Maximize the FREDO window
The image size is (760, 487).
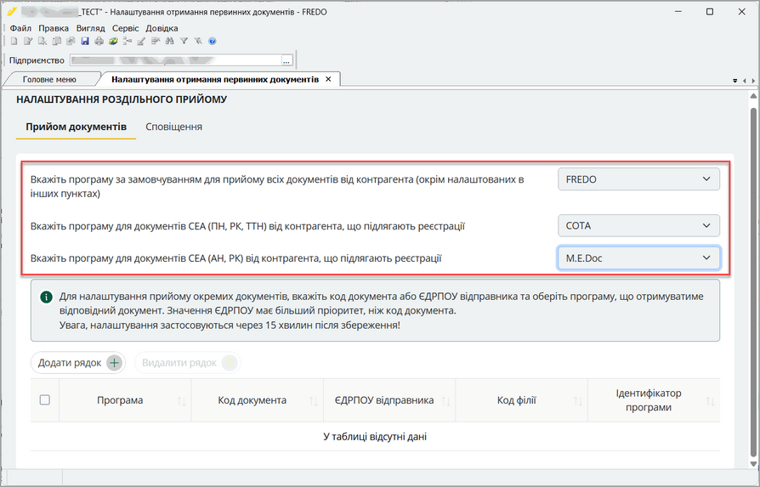(710, 12)
